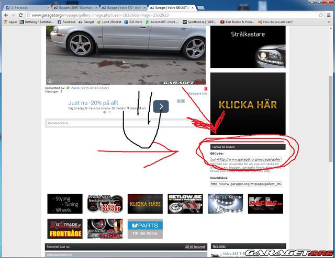Click the Redigera bild link
This screenshot has width=335, height=258.
[x=197, y=93]
